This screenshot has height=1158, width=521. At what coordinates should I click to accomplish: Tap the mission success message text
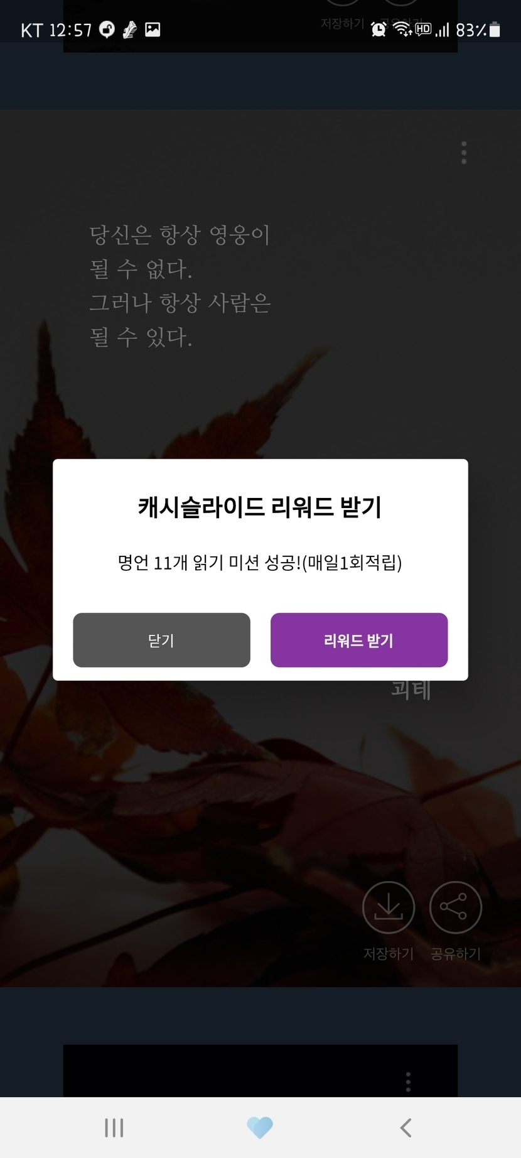point(260,562)
